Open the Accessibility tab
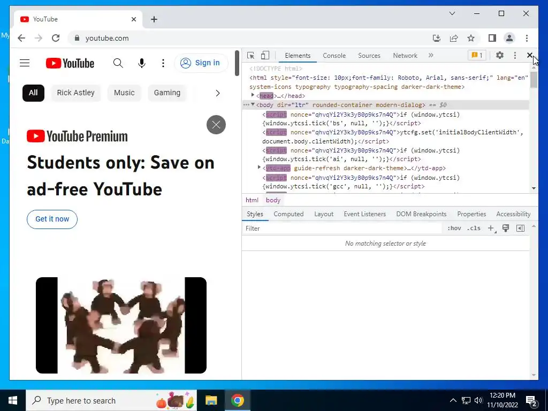548x411 pixels. 513,214
